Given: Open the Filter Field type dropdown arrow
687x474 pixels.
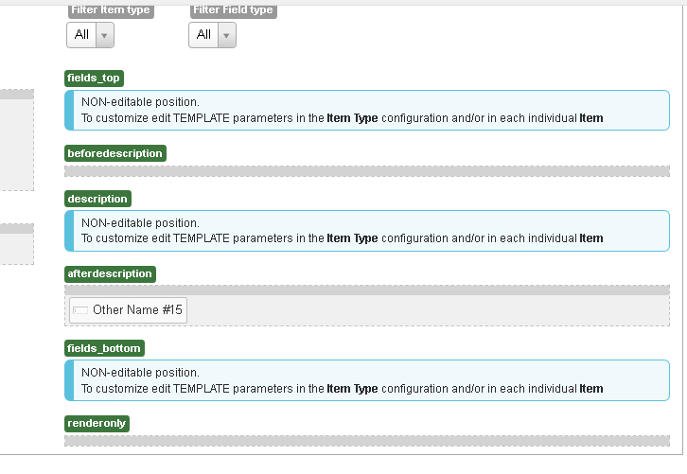Looking at the screenshot, I should click(227, 35).
